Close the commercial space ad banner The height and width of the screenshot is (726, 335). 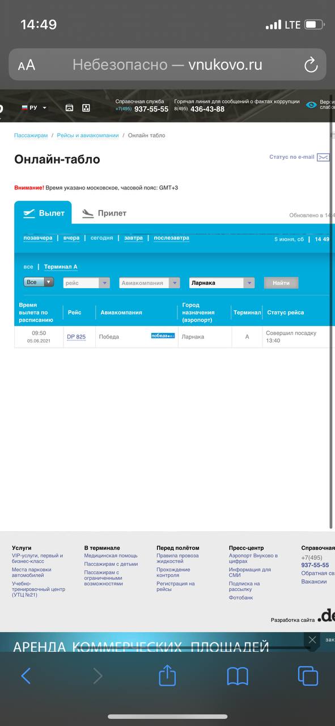click(x=312, y=640)
